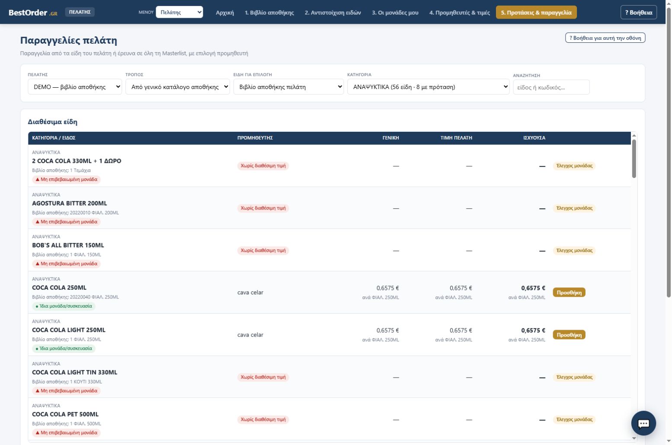Click Έλεγχος μονάδας for COCA COLA PET 500ML
The image size is (672, 445).
574,420
